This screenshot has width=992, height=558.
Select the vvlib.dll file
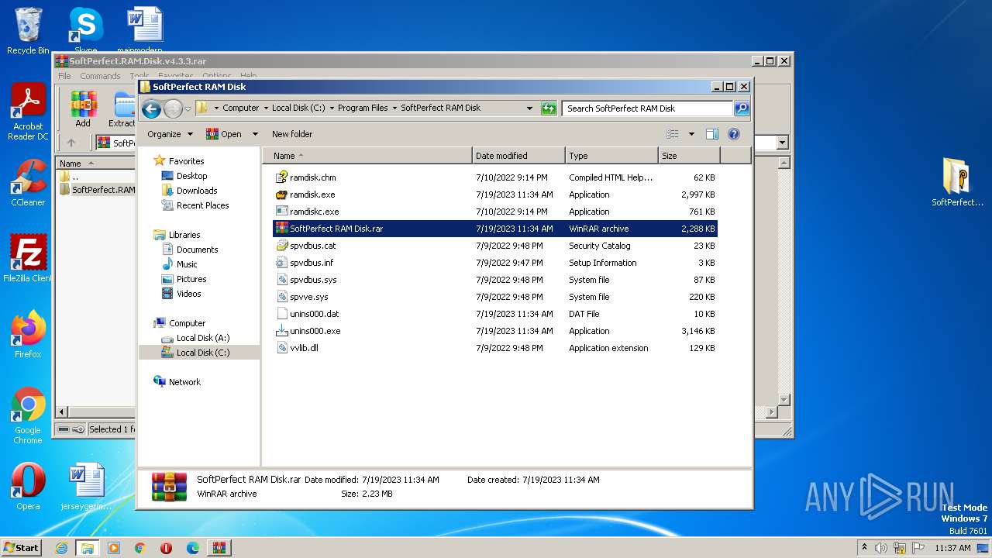click(x=495, y=348)
